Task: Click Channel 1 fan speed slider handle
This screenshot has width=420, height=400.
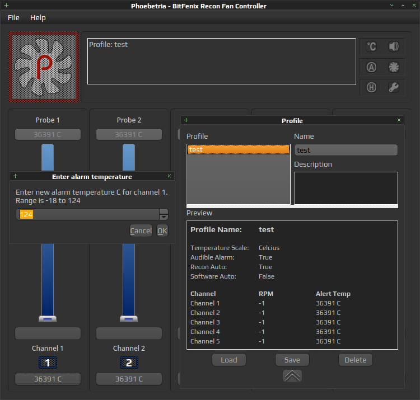Action: pyautogui.click(x=48, y=319)
